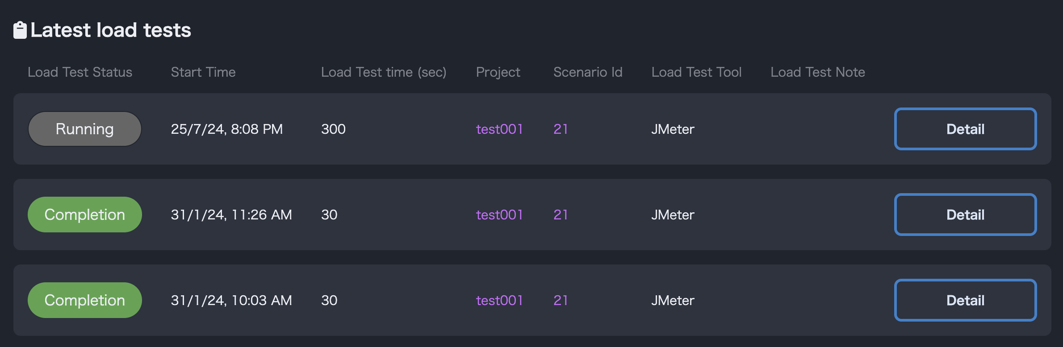Image resolution: width=1063 pixels, height=347 pixels.
Task: Open scenario 21 link in 11:26 AM row
Action: pyautogui.click(x=561, y=215)
